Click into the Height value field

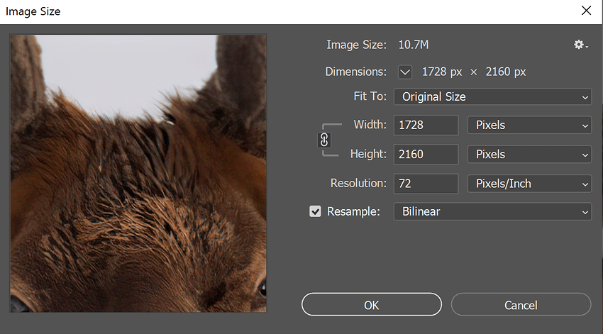426,155
